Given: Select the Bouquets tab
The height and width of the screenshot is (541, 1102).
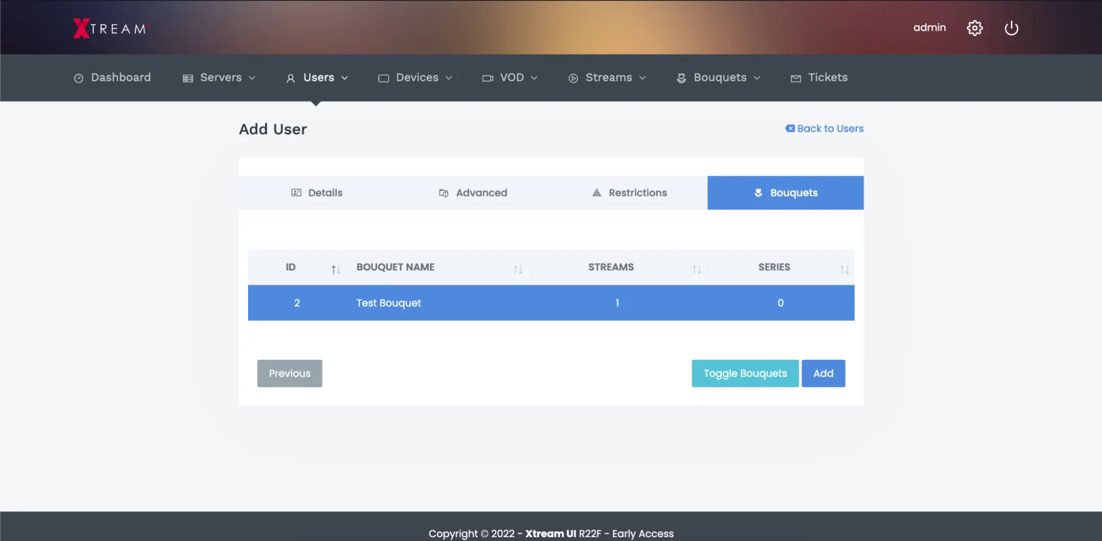Looking at the screenshot, I should coord(786,193).
